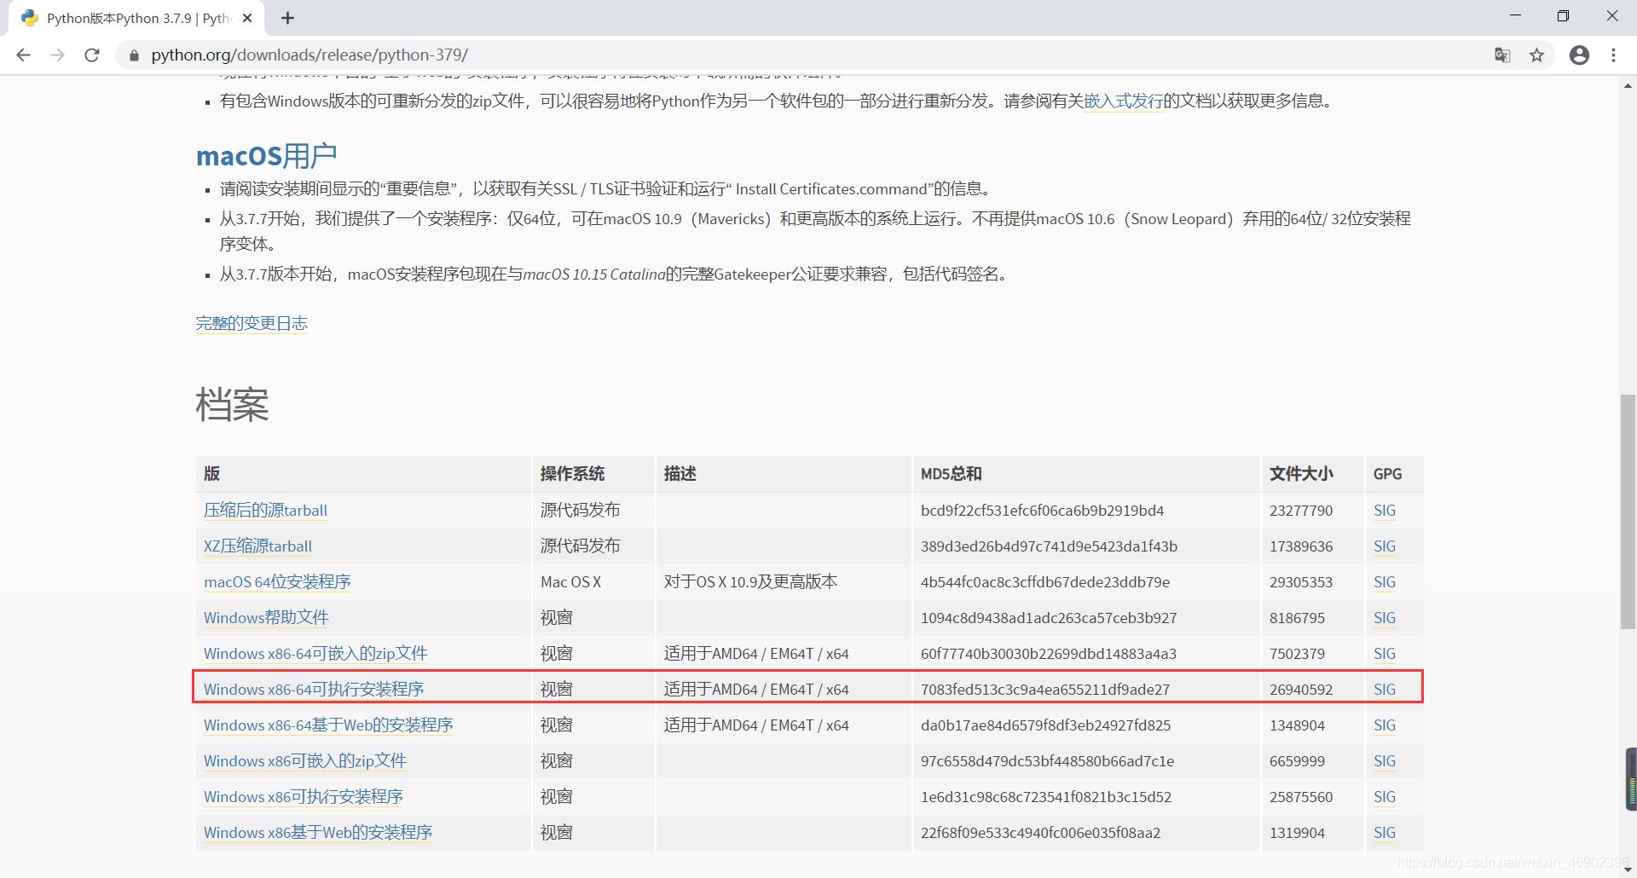The image size is (1637, 878).
Task: Open a new browser tab
Action: click(287, 18)
